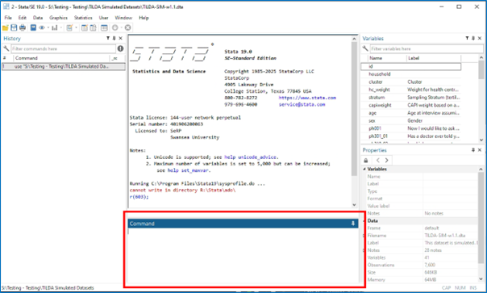This screenshot has width=487, height=293.
Task: Open the Help menu
Action: coord(144,18)
